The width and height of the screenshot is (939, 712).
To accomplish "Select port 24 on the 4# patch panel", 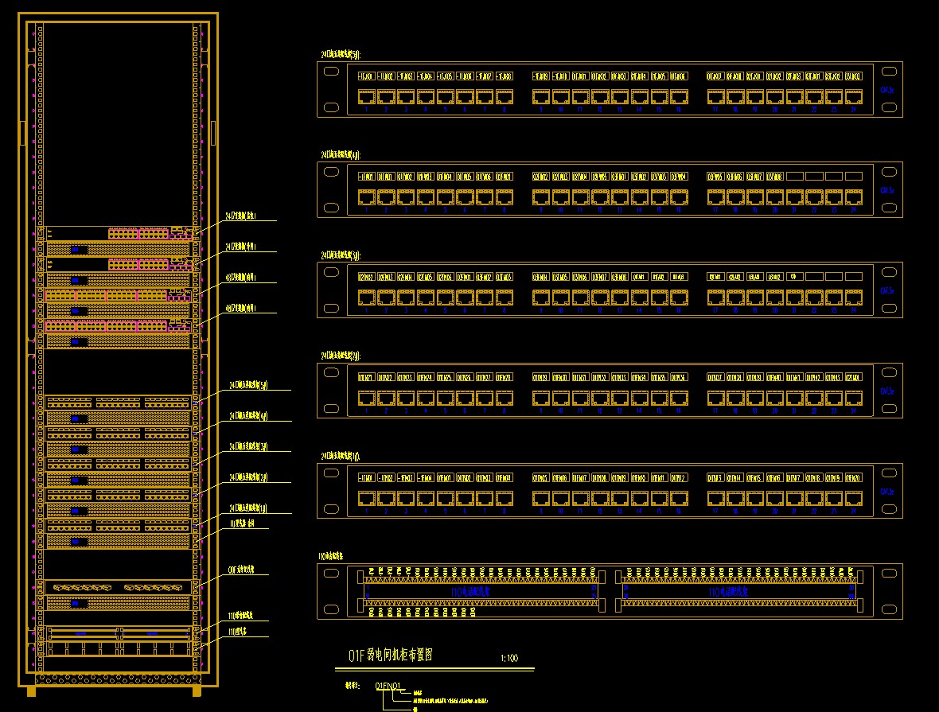I will pyautogui.click(x=854, y=197).
